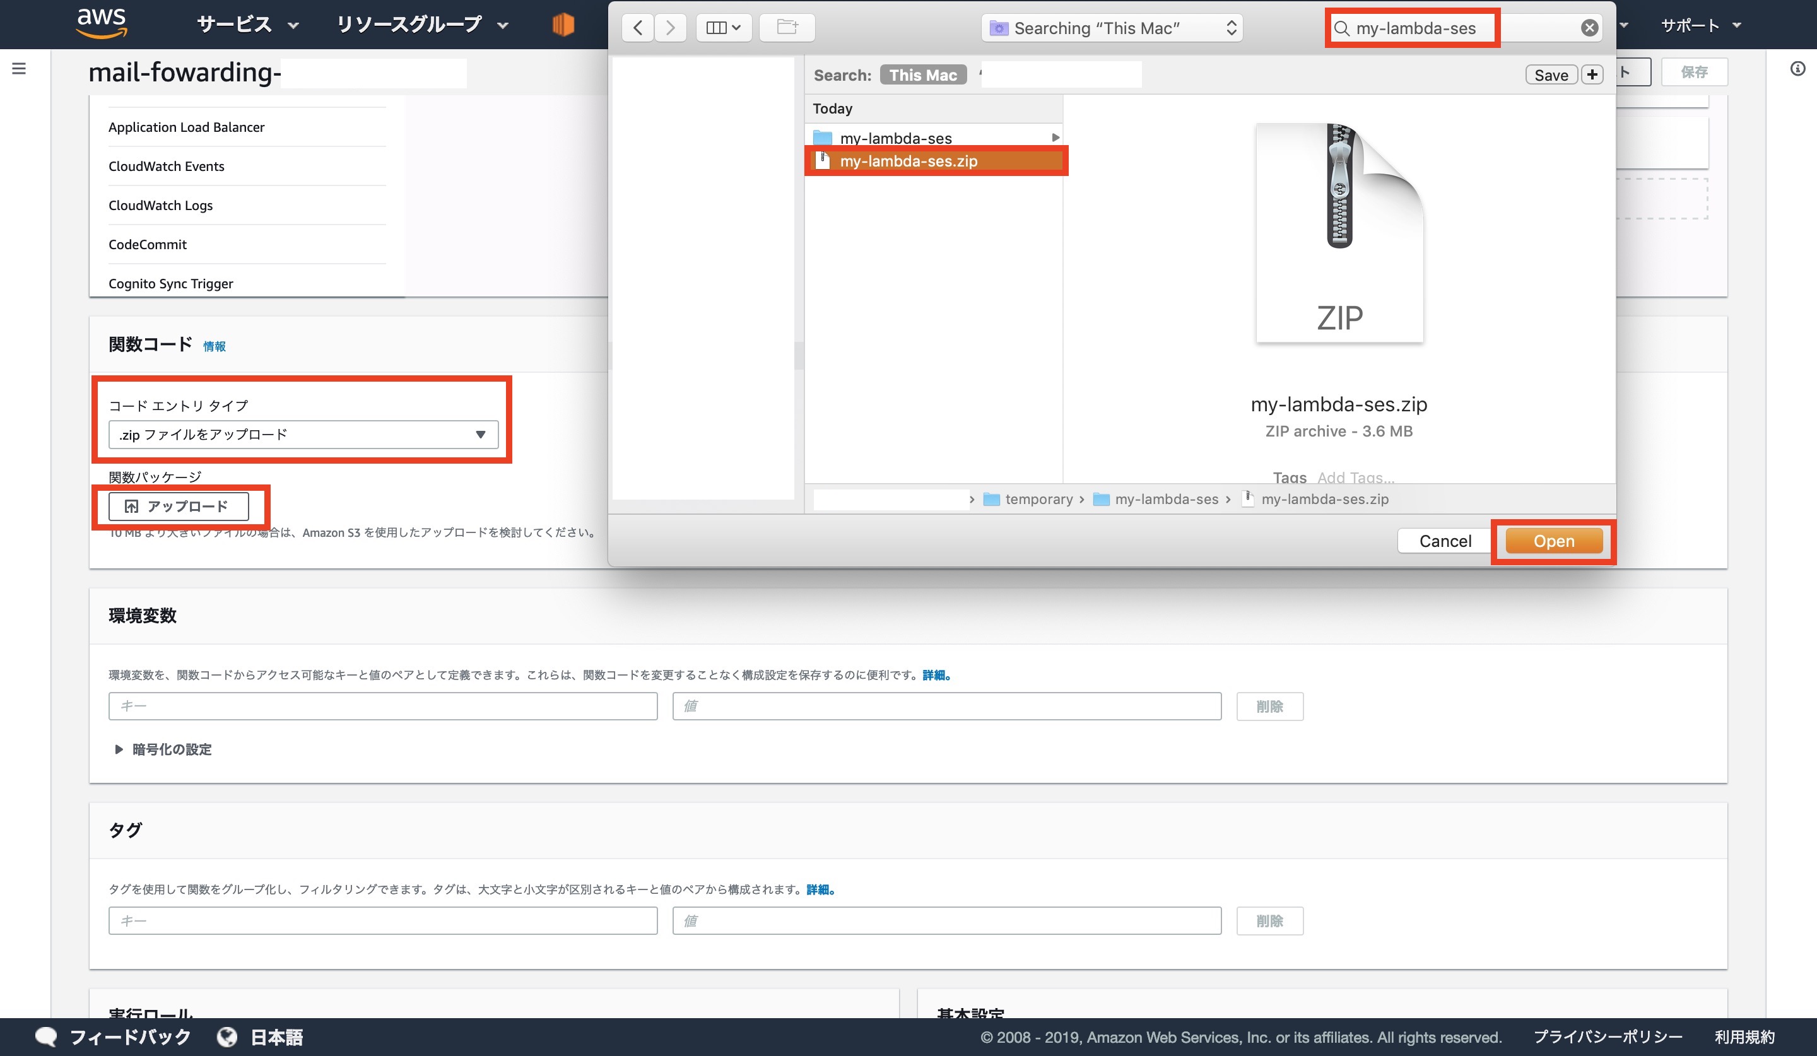Click the info circle icon at right edge
1817x1056 pixels.
(x=1797, y=69)
